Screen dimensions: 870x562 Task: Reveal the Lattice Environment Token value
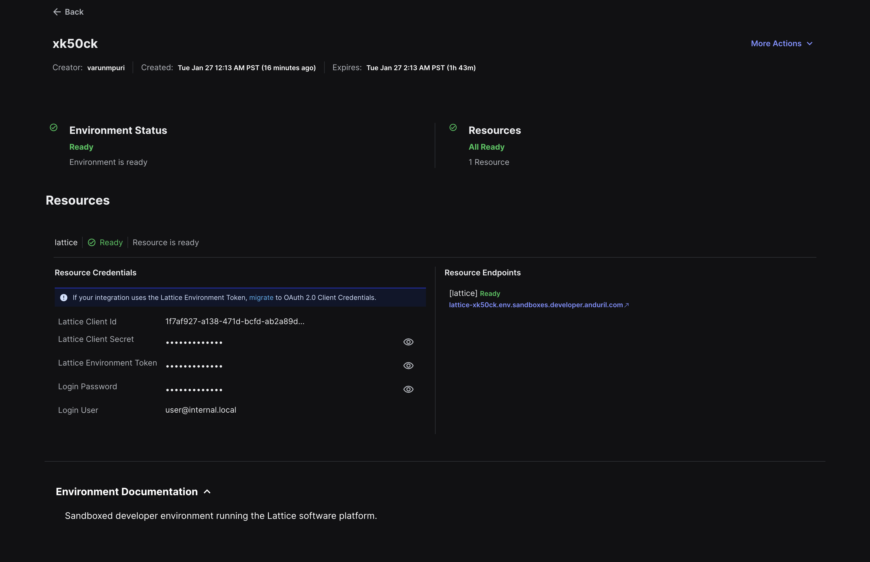408,366
